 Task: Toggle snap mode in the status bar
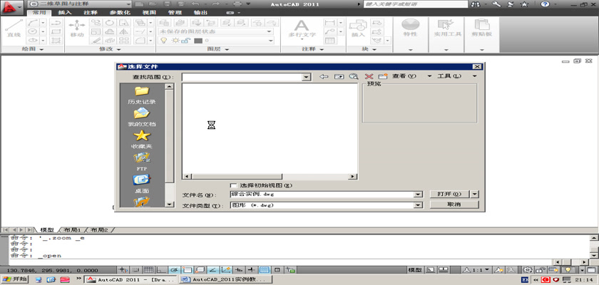[136, 270]
